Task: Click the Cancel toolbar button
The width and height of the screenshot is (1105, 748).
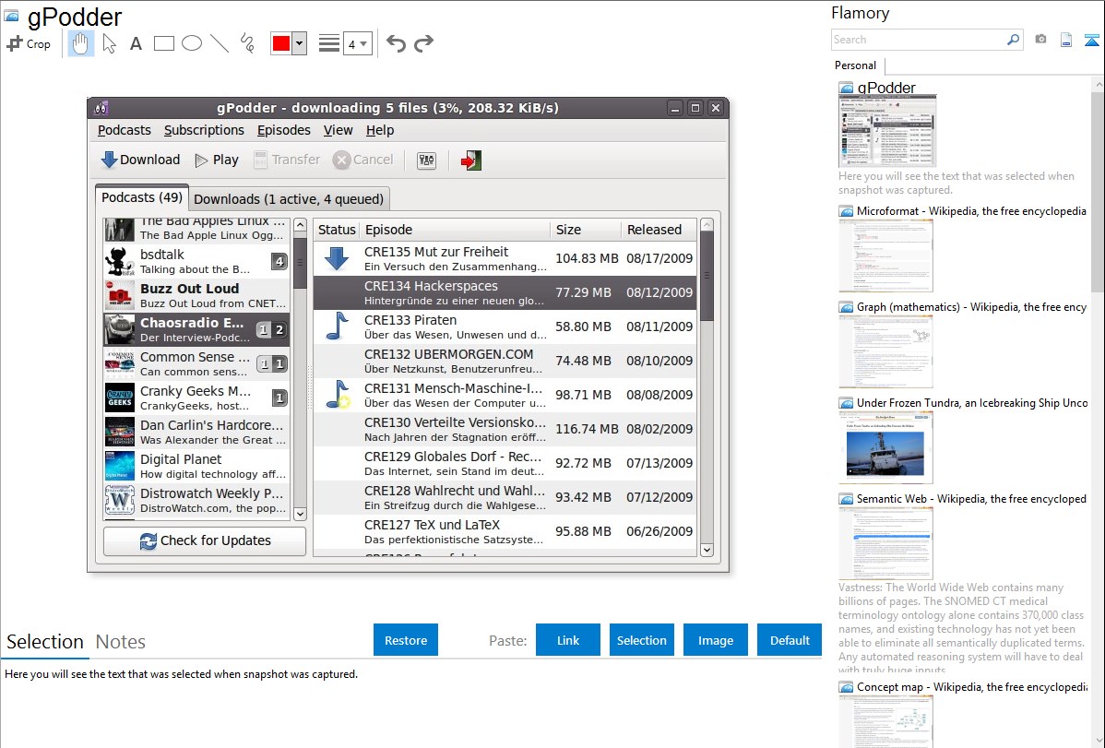Action: click(363, 160)
